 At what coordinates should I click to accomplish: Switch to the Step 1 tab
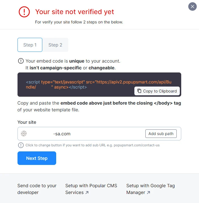(30, 45)
